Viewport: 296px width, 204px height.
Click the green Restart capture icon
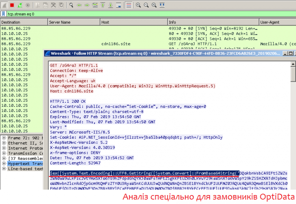click(20, 5)
